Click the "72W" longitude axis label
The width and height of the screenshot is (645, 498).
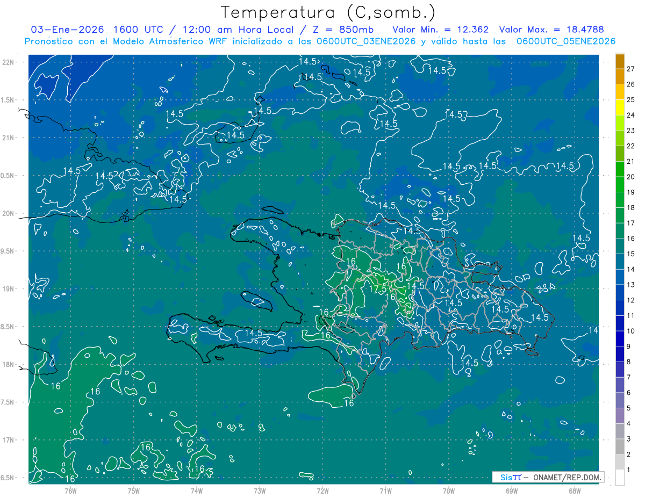pos(322,491)
